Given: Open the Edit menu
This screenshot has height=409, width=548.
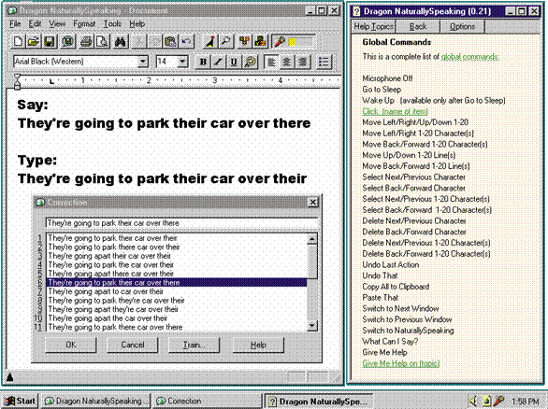Looking at the screenshot, I should click(x=35, y=23).
